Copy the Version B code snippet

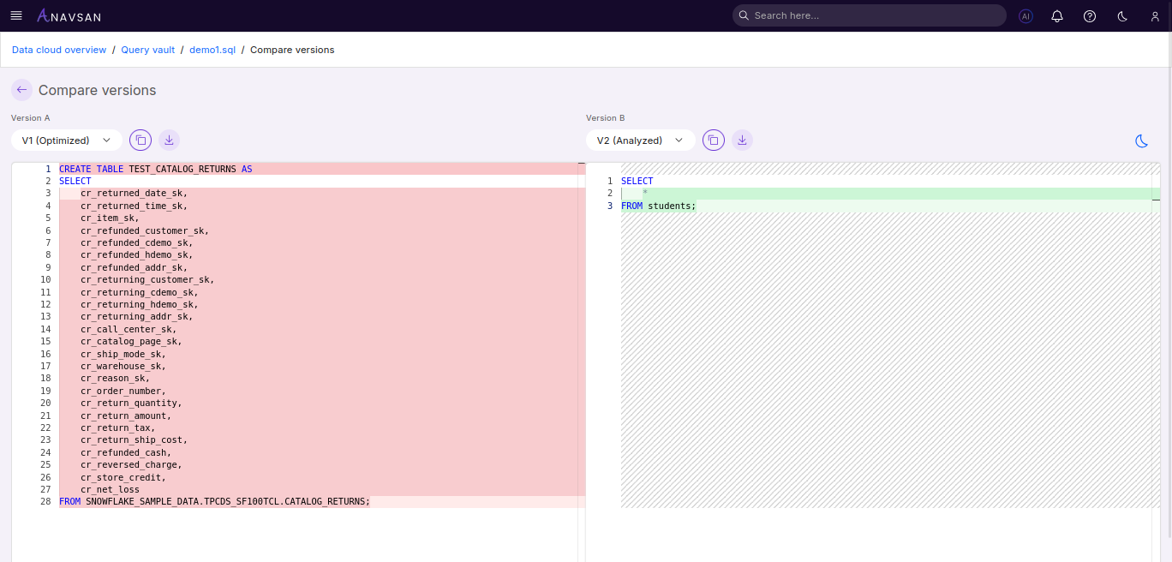[x=714, y=140]
